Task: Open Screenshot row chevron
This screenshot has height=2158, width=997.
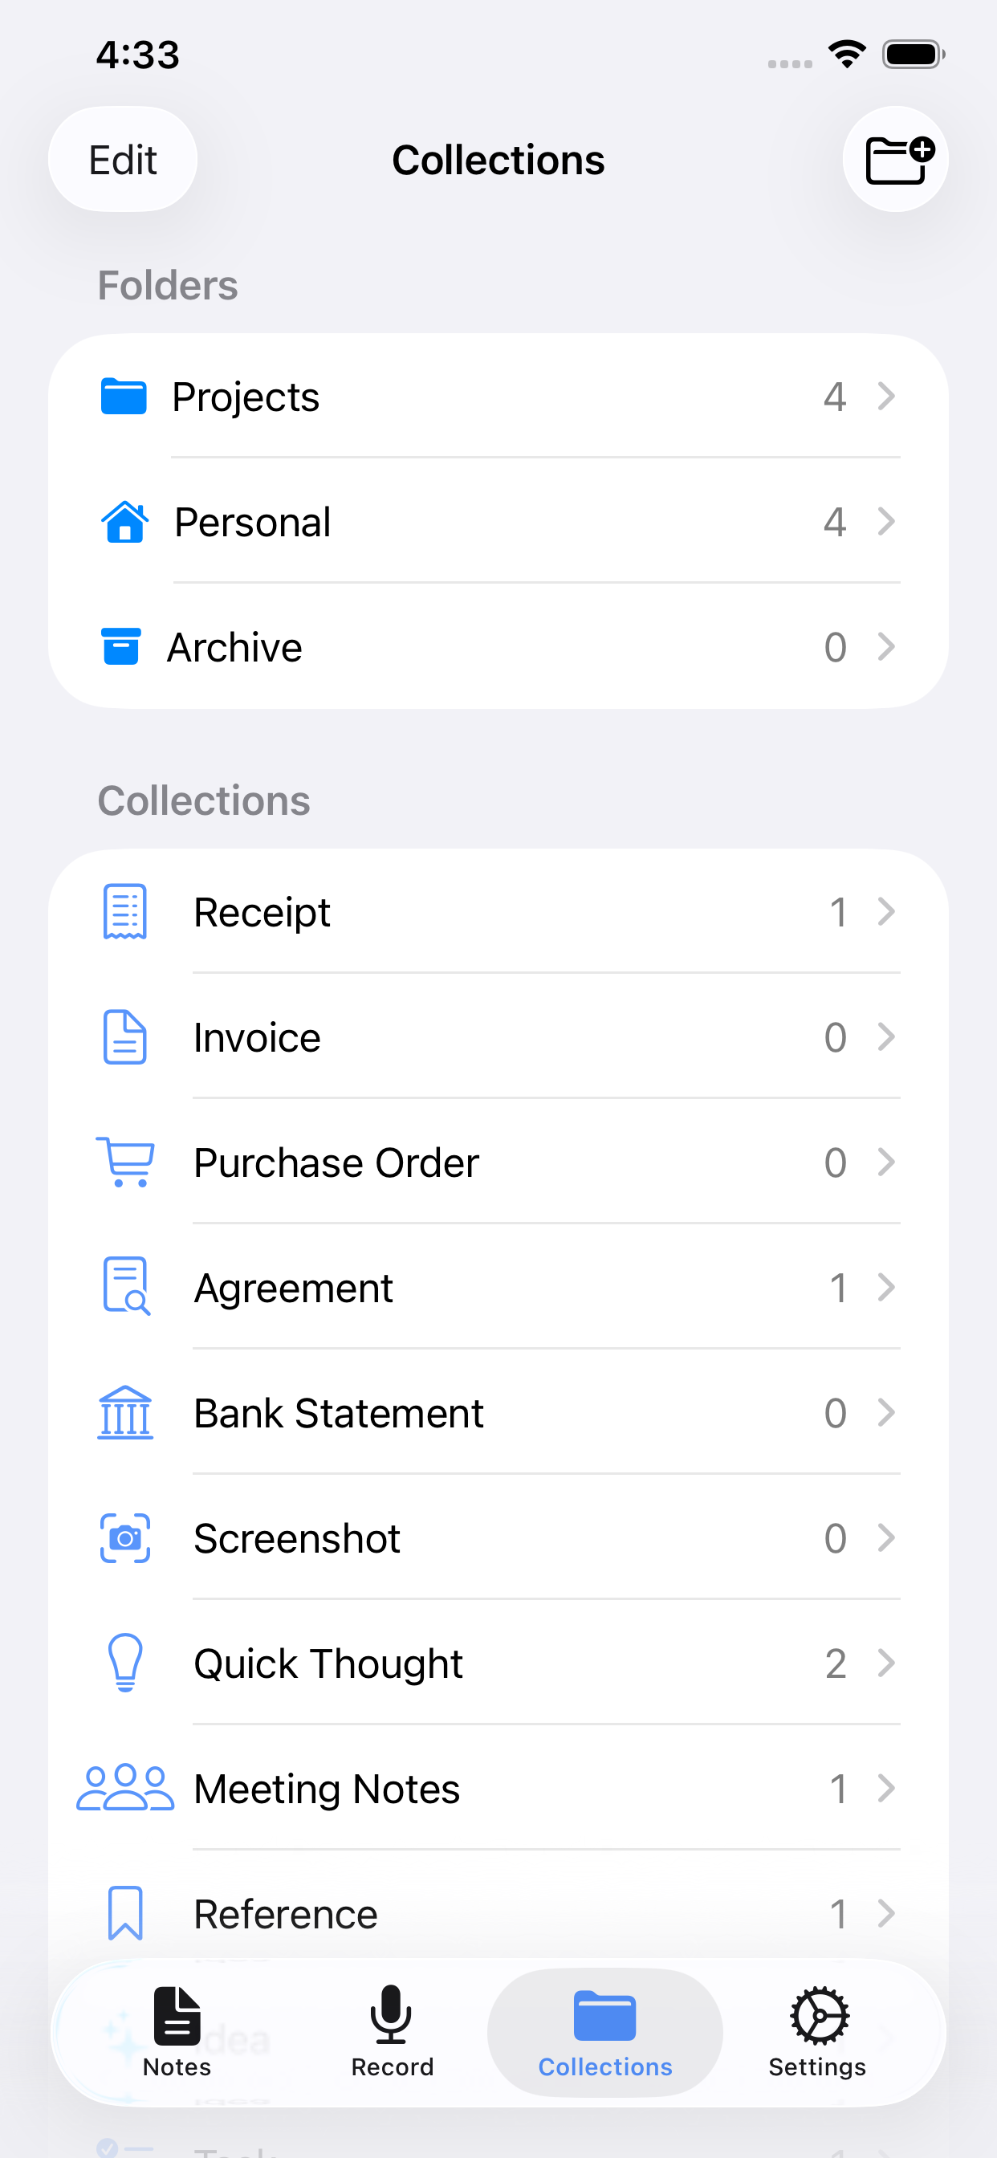Action: [886, 1538]
